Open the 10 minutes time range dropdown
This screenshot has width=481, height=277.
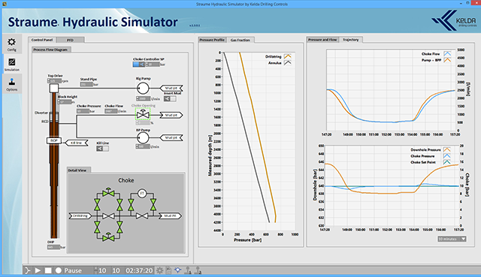pos(452,239)
